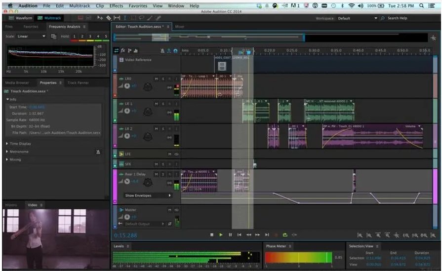Open the fx effects track view
The height and width of the screenshot is (271, 442).
(x=123, y=51)
